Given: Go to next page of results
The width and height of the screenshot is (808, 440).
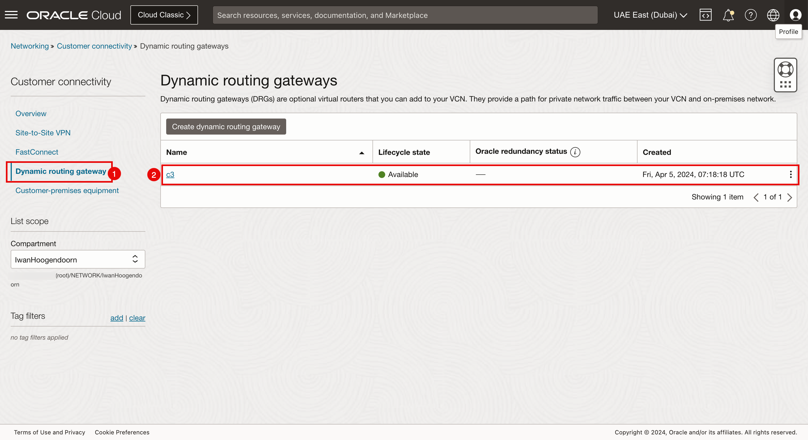Looking at the screenshot, I should (x=790, y=197).
